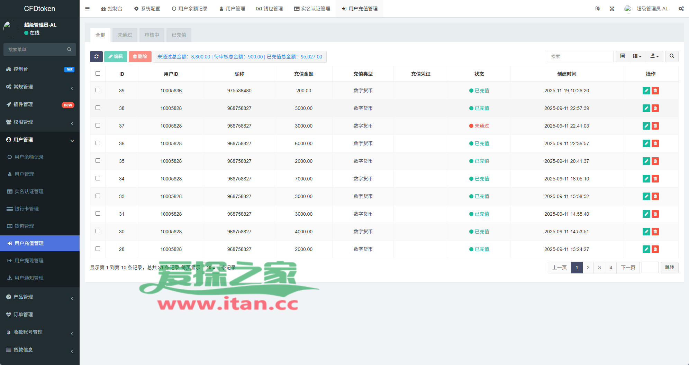Click the 搜索 input field above table

point(580,56)
